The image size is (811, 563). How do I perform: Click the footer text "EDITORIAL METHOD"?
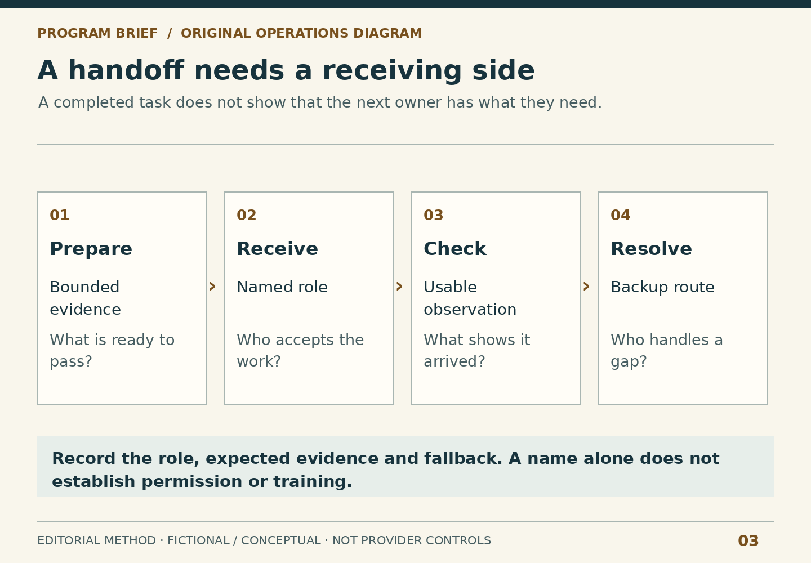click(x=96, y=541)
